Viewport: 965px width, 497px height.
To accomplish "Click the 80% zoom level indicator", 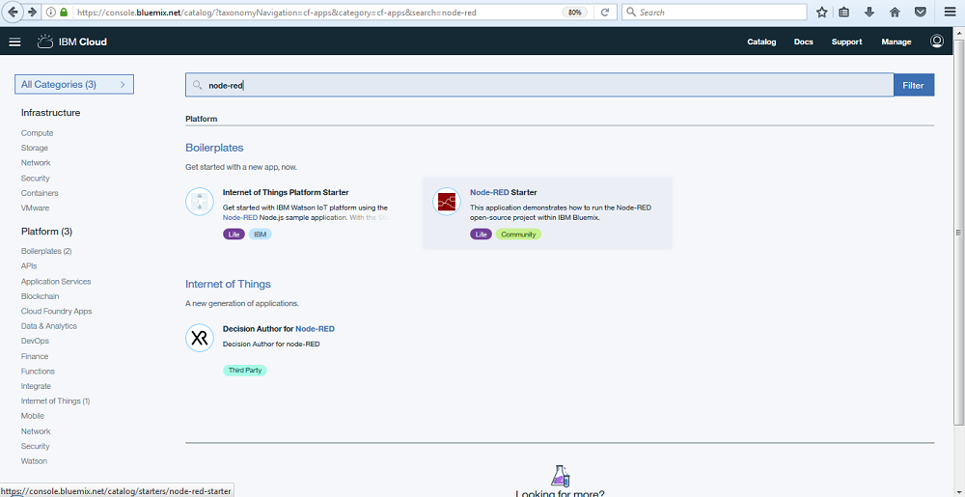I will pyautogui.click(x=574, y=13).
